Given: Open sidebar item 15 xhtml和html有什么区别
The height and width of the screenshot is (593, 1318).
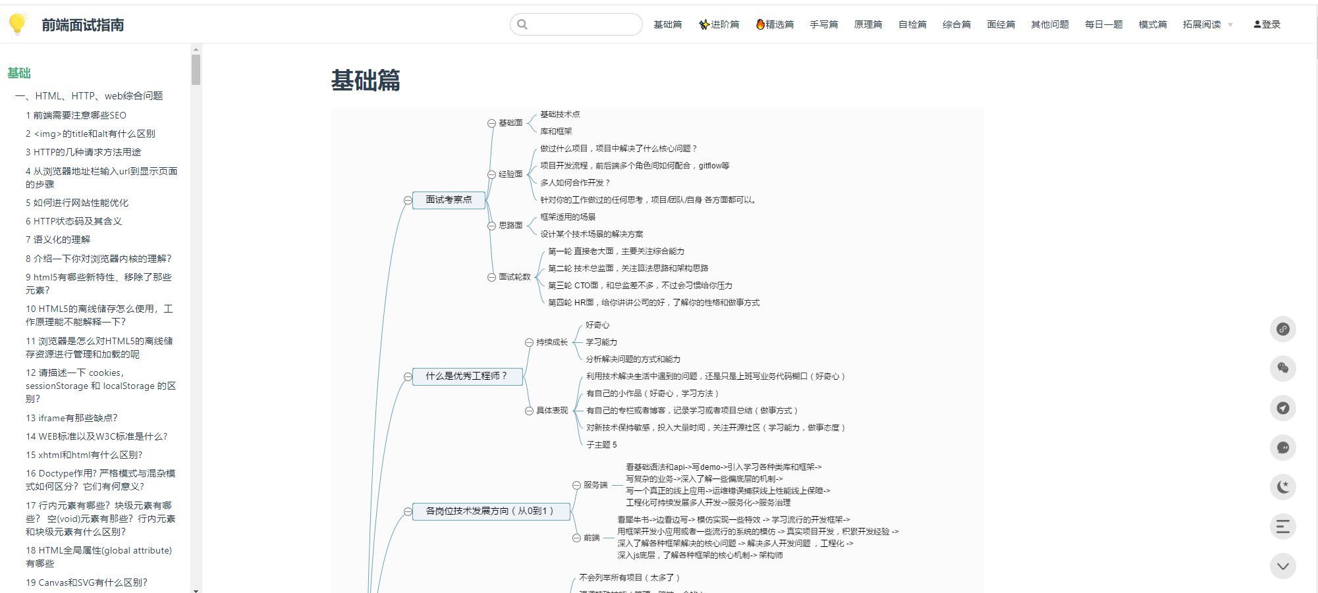Looking at the screenshot, I should tap(84, 455).
